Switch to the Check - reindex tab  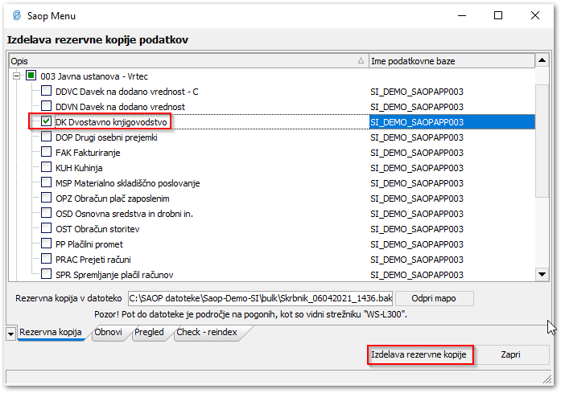coord(207,332)
